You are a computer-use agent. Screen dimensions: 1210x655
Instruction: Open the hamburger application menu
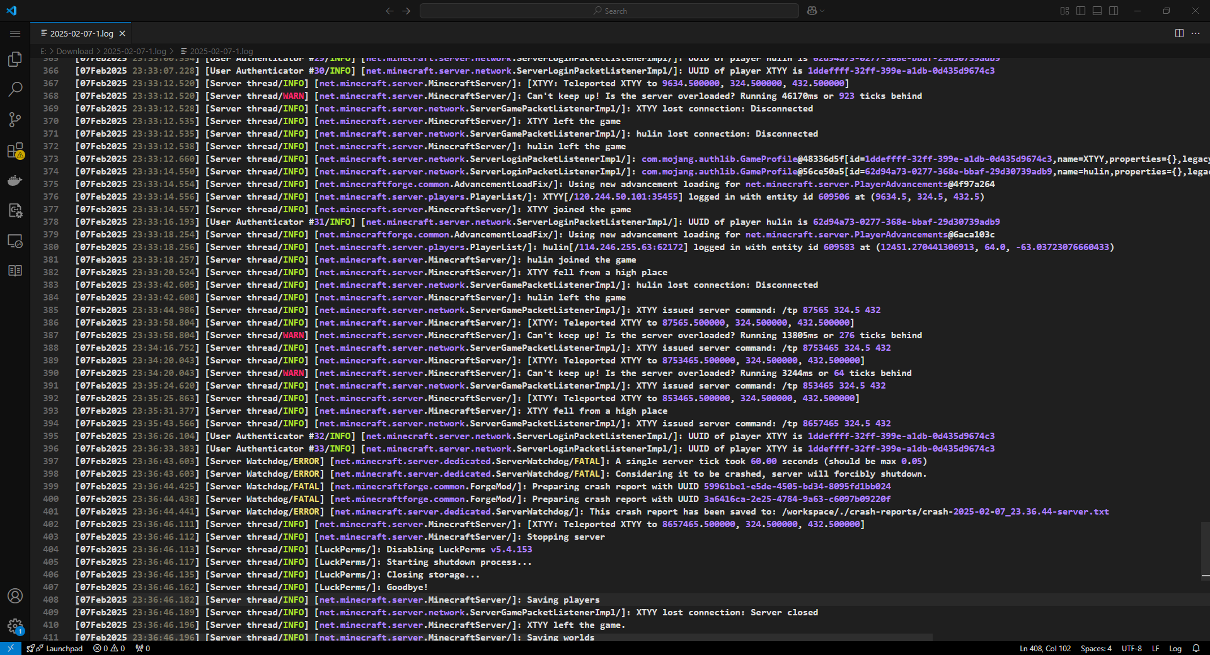[15, 33]
